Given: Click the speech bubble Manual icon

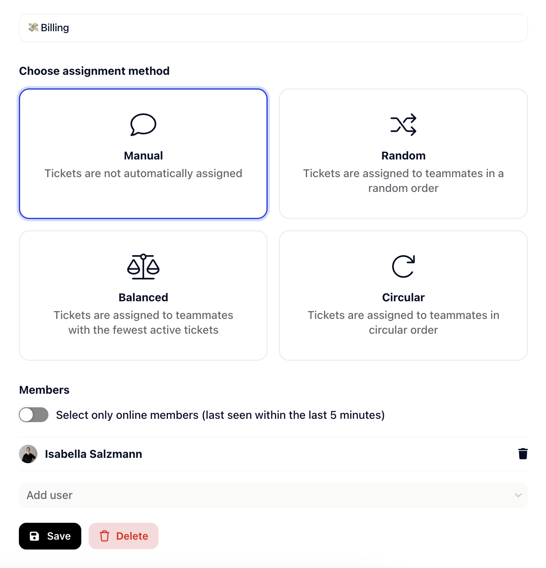Looking at the screenshot, I should (143, 125).
